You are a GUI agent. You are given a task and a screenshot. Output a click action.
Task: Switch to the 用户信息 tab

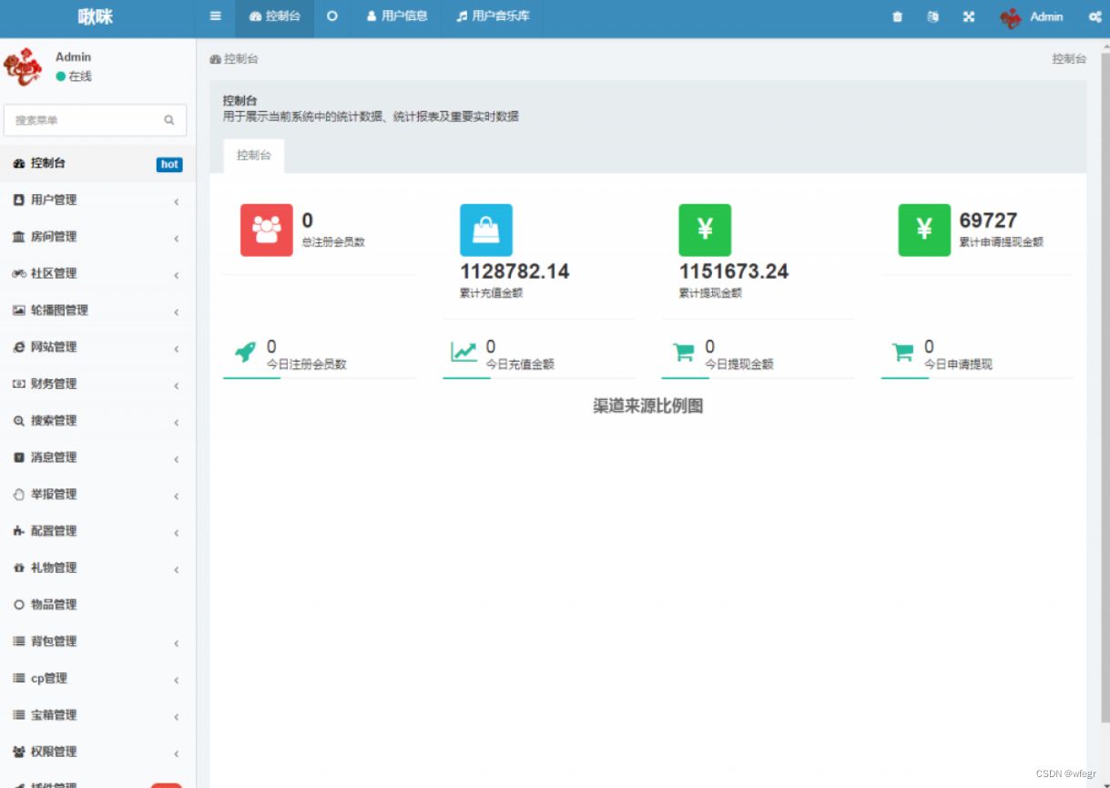pyautogui.click(x=397, y=15)
